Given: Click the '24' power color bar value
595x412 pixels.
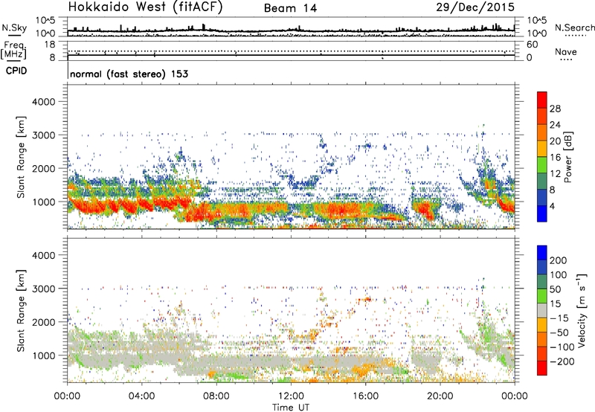Looking at the screenshot, I should pyautogui.click(x=555, y=125).
